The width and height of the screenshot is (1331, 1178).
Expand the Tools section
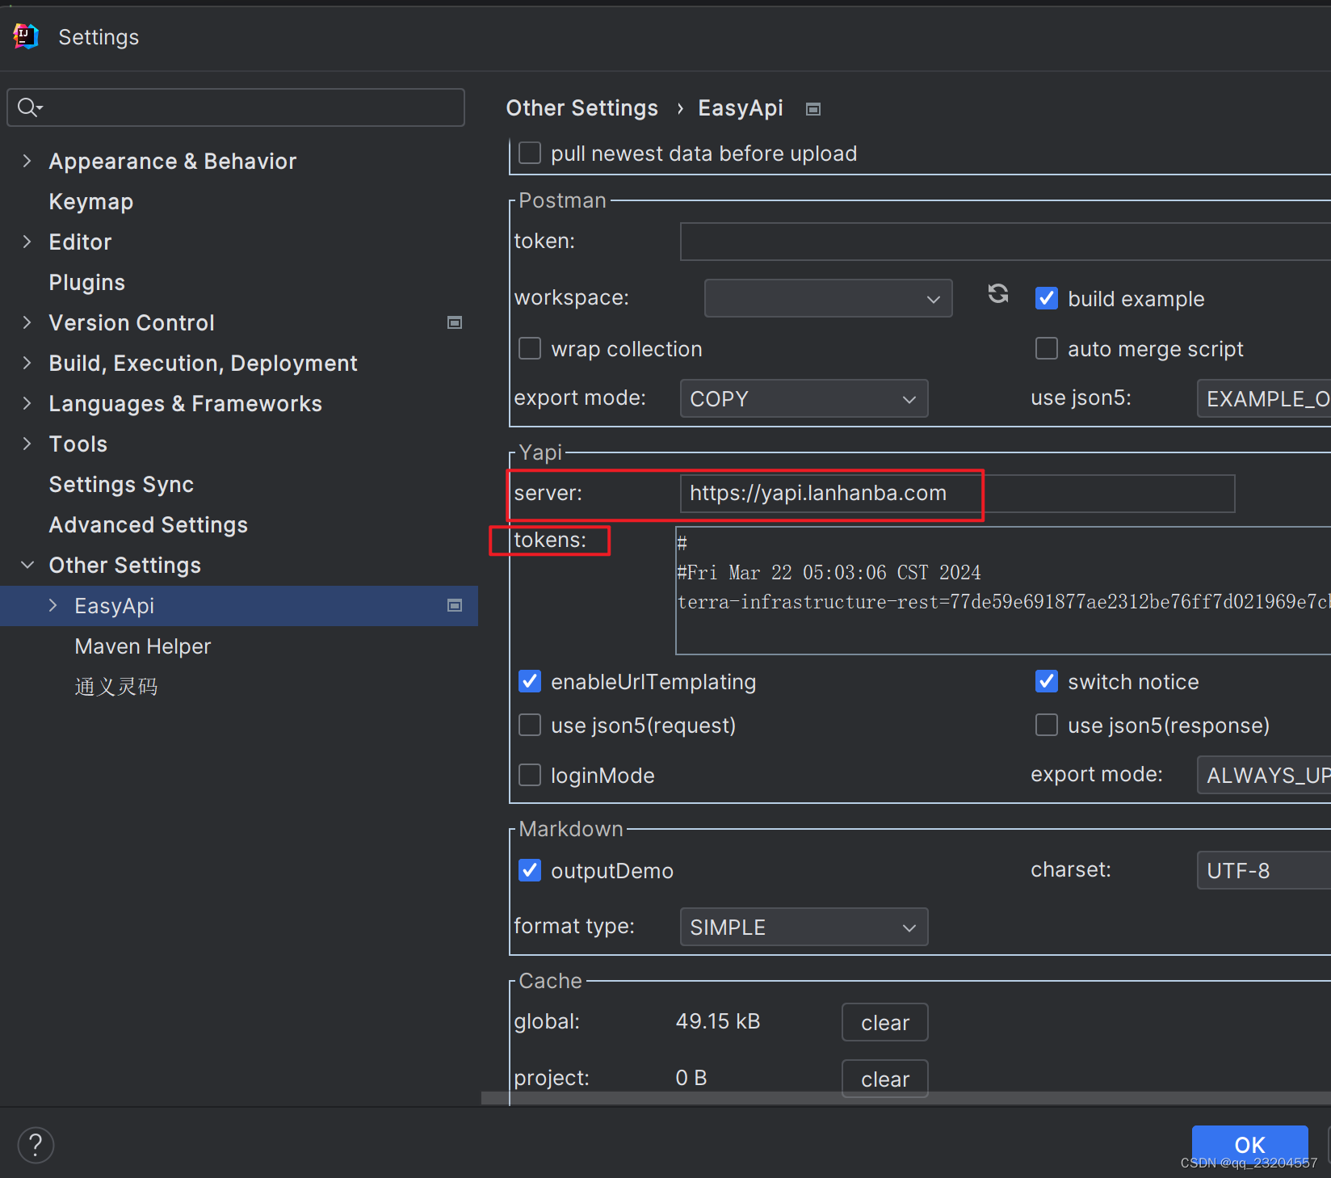(27, 444)
